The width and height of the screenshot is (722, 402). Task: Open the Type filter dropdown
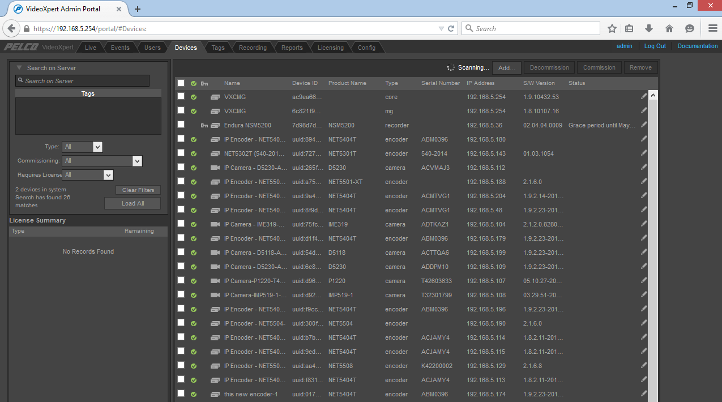click(82, 147)
